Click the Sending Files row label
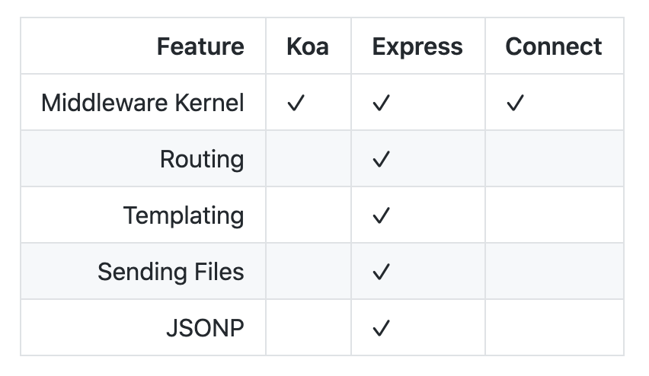 tap(171, 272)
